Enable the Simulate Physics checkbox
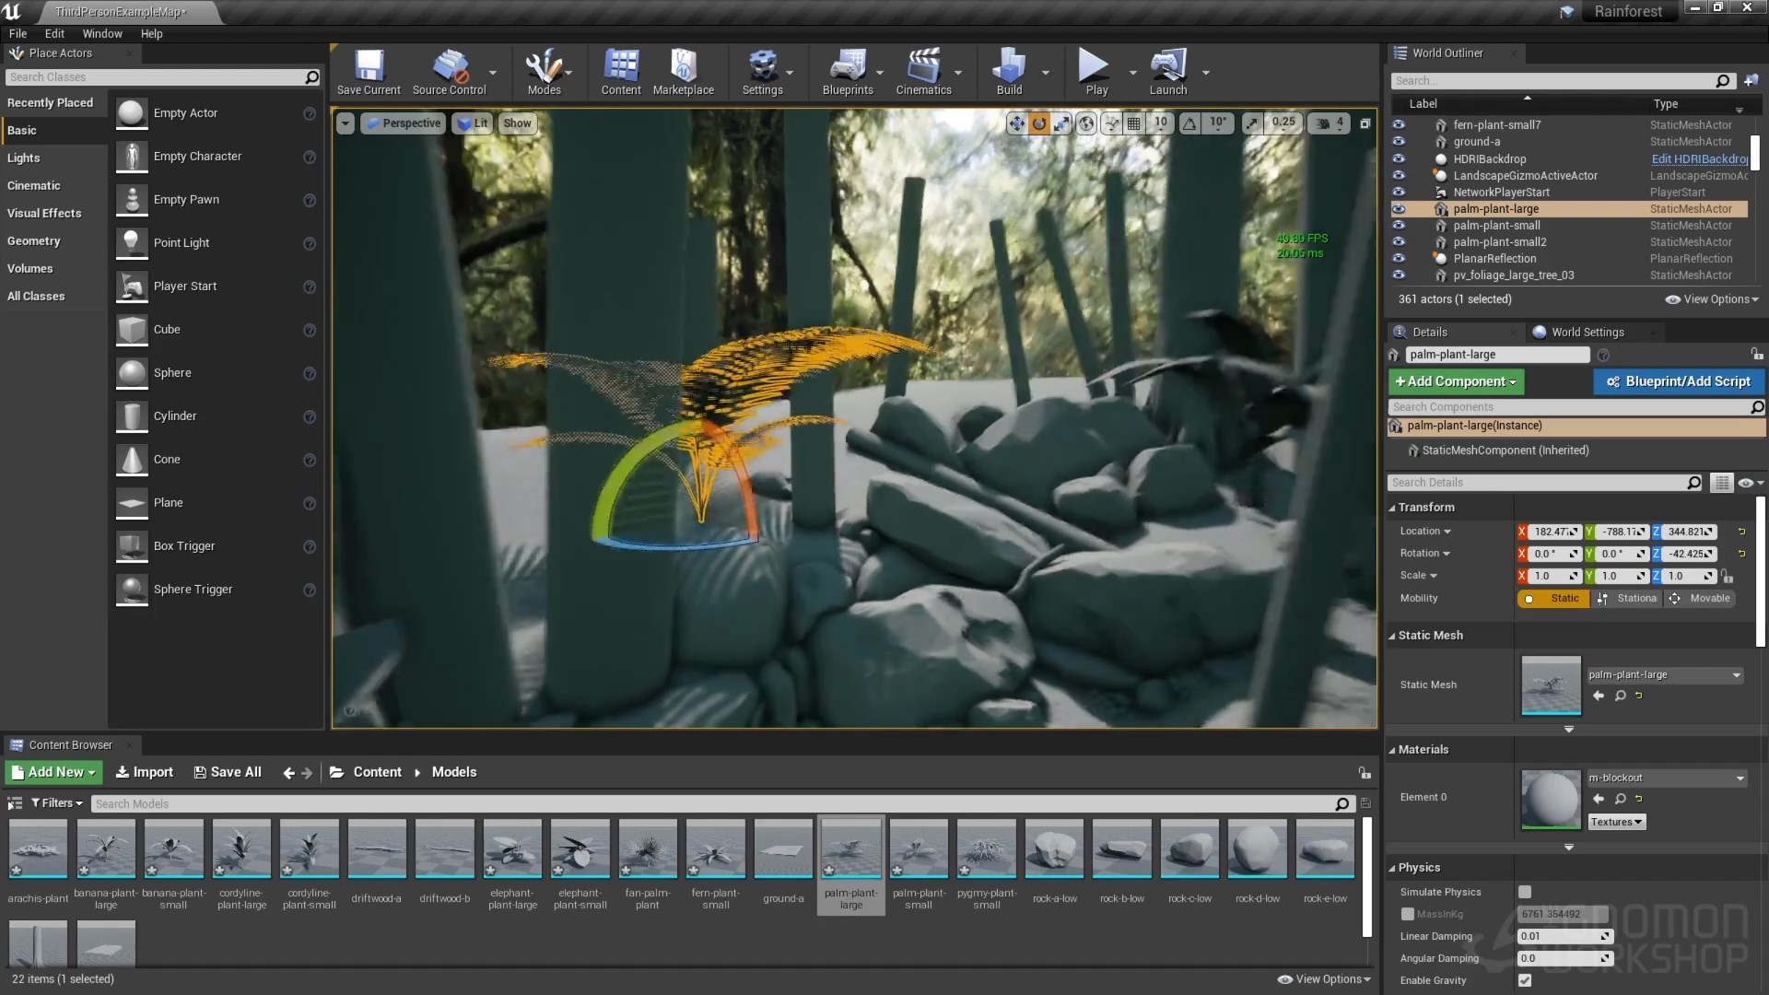Viewport: 1769px width, 995px height. click(x=1525, y=892)
